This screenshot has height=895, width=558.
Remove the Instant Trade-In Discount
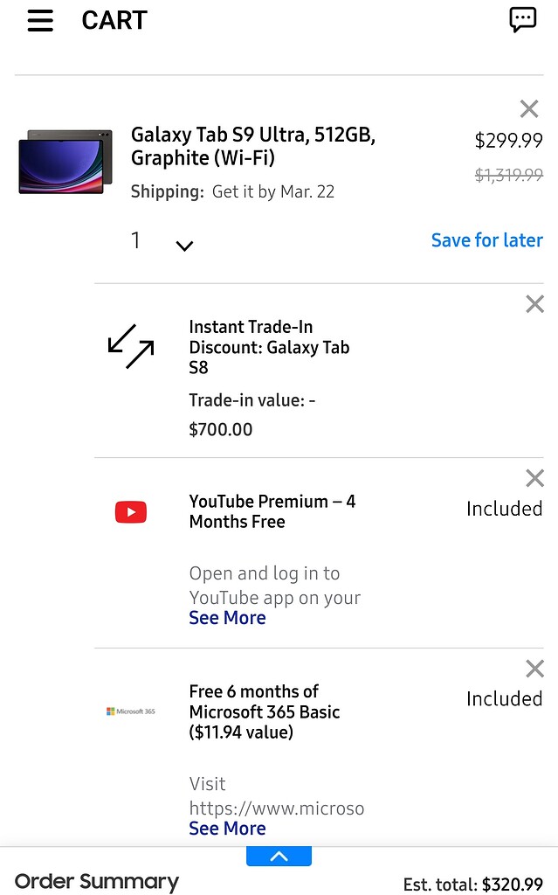point(534,303)
